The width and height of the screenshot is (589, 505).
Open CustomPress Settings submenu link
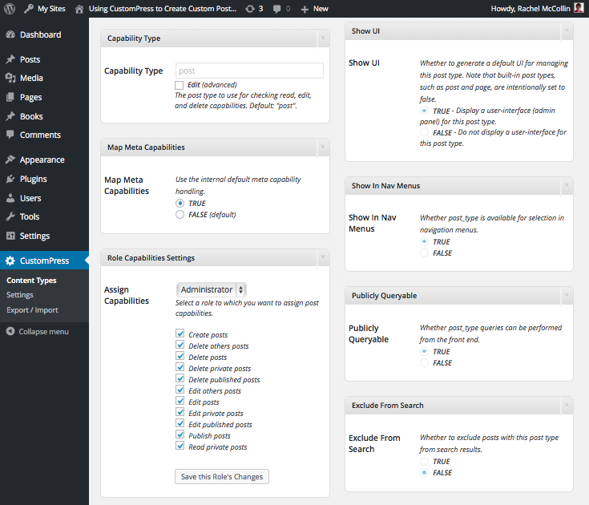pos(20,295)
